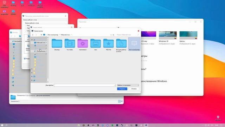
Task: Collapse the Quick access tree node
Action: coord(32,40)
